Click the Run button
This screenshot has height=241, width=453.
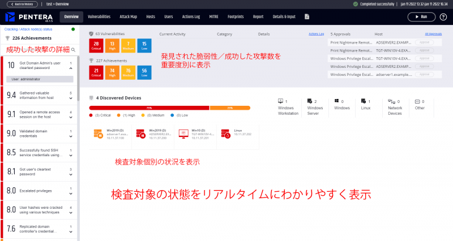421,17
